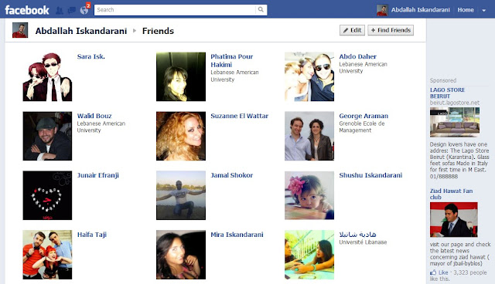Click the search magnifier icon

click(261, 10)
